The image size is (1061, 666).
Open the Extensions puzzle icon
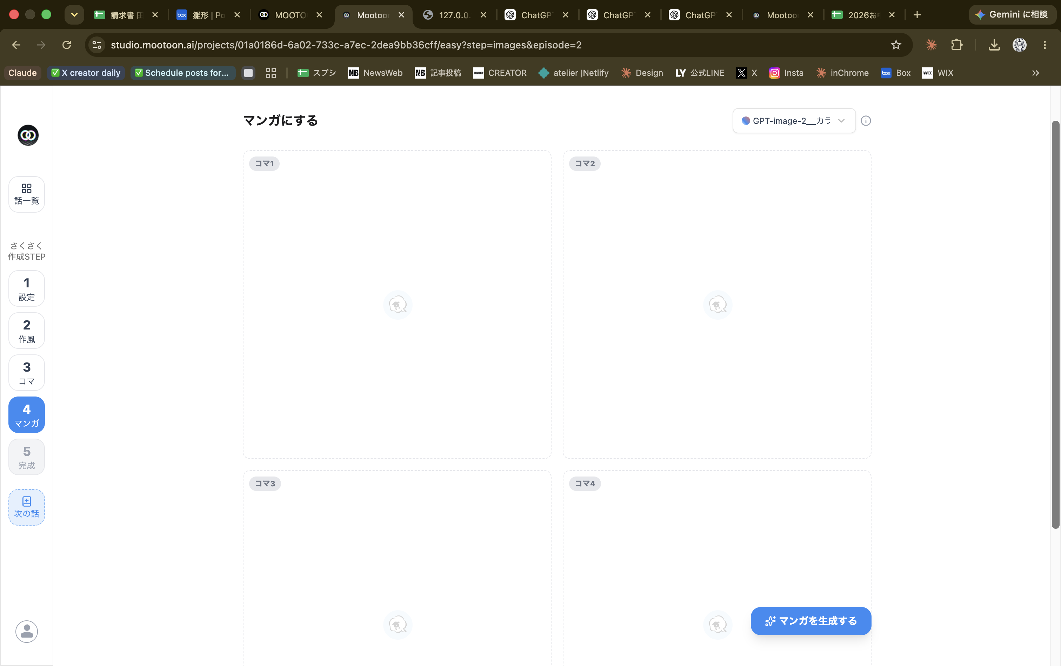pyautogui.click(x=956, y=45)
